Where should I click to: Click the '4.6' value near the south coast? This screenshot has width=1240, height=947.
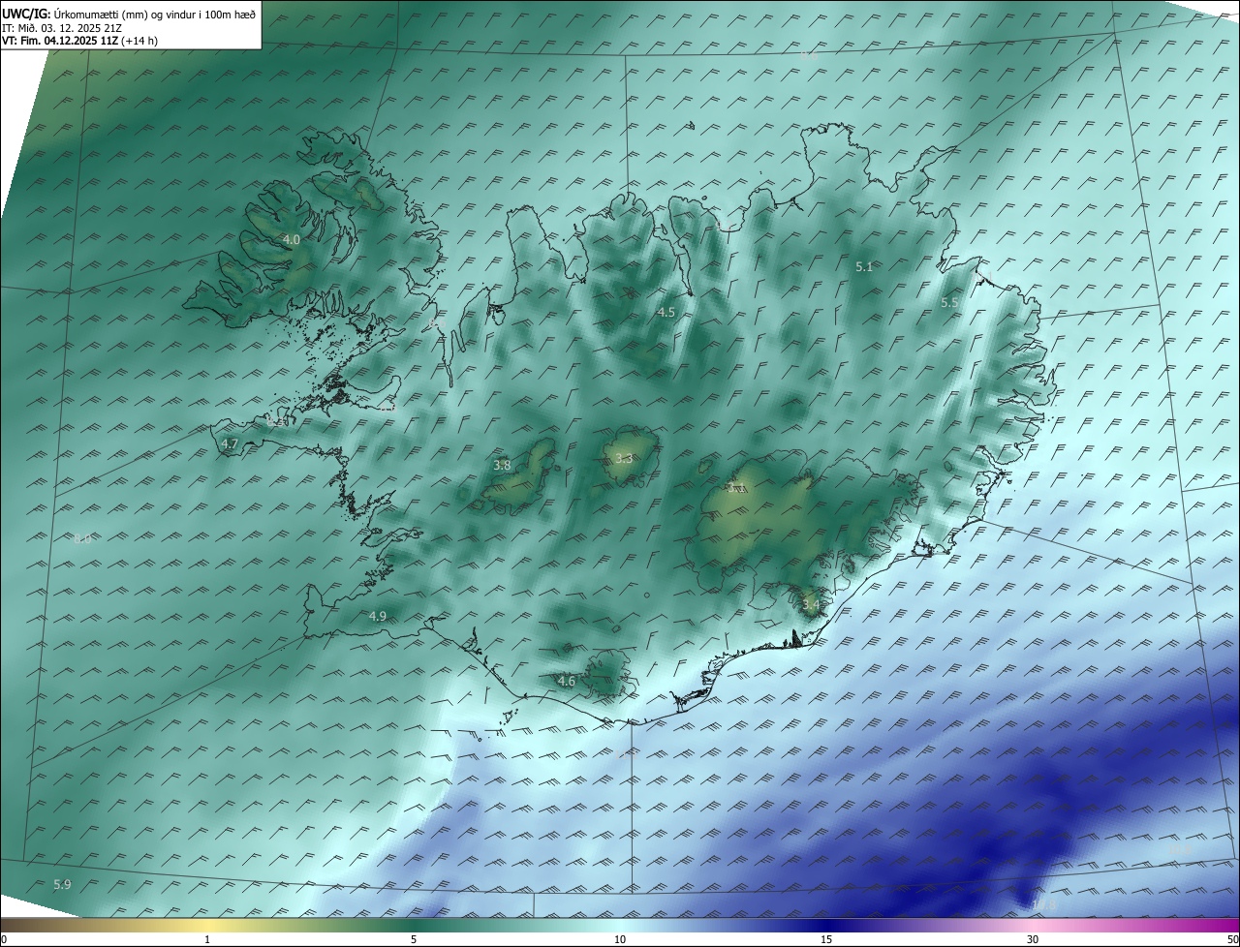coord(567,682)
